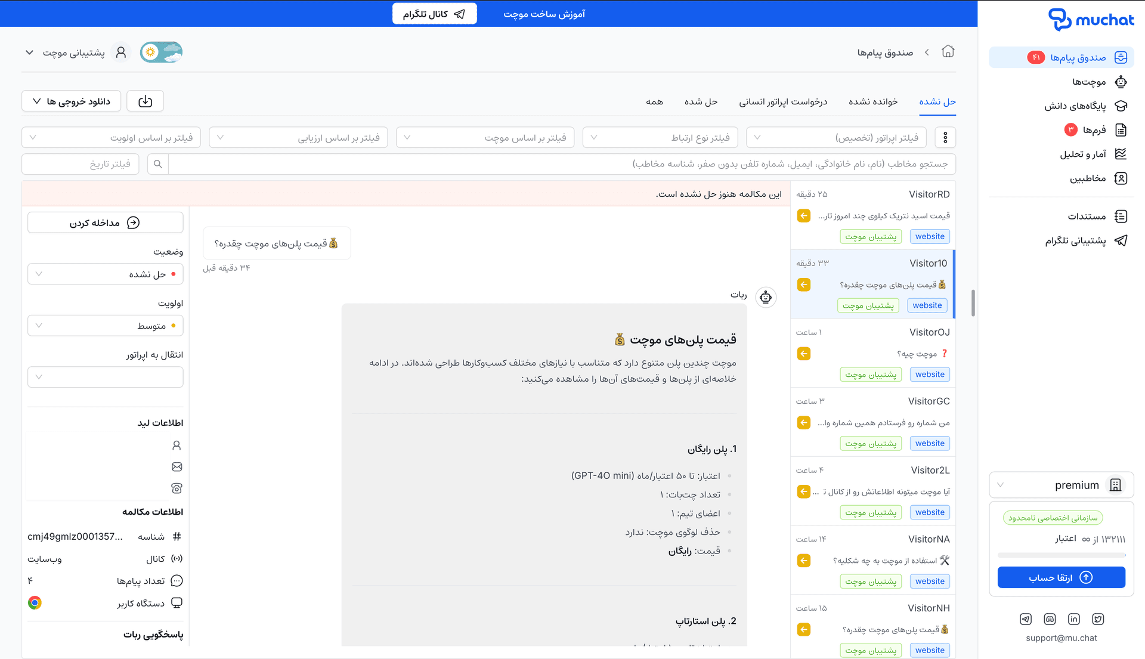Switch to درخواست اپراتور انسانی tab
Image resolution: width=1145 pixels, height=659 pixels.
[x=783, y=102]
